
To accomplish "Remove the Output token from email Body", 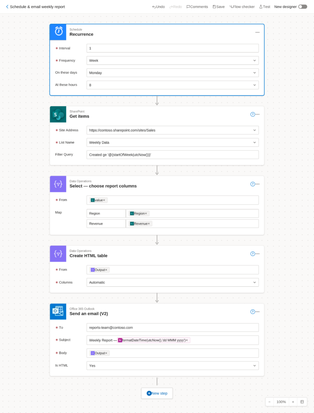I will 106,353.
